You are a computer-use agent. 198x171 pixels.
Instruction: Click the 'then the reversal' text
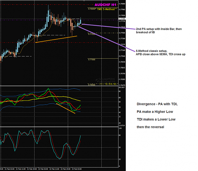[150, 127]
